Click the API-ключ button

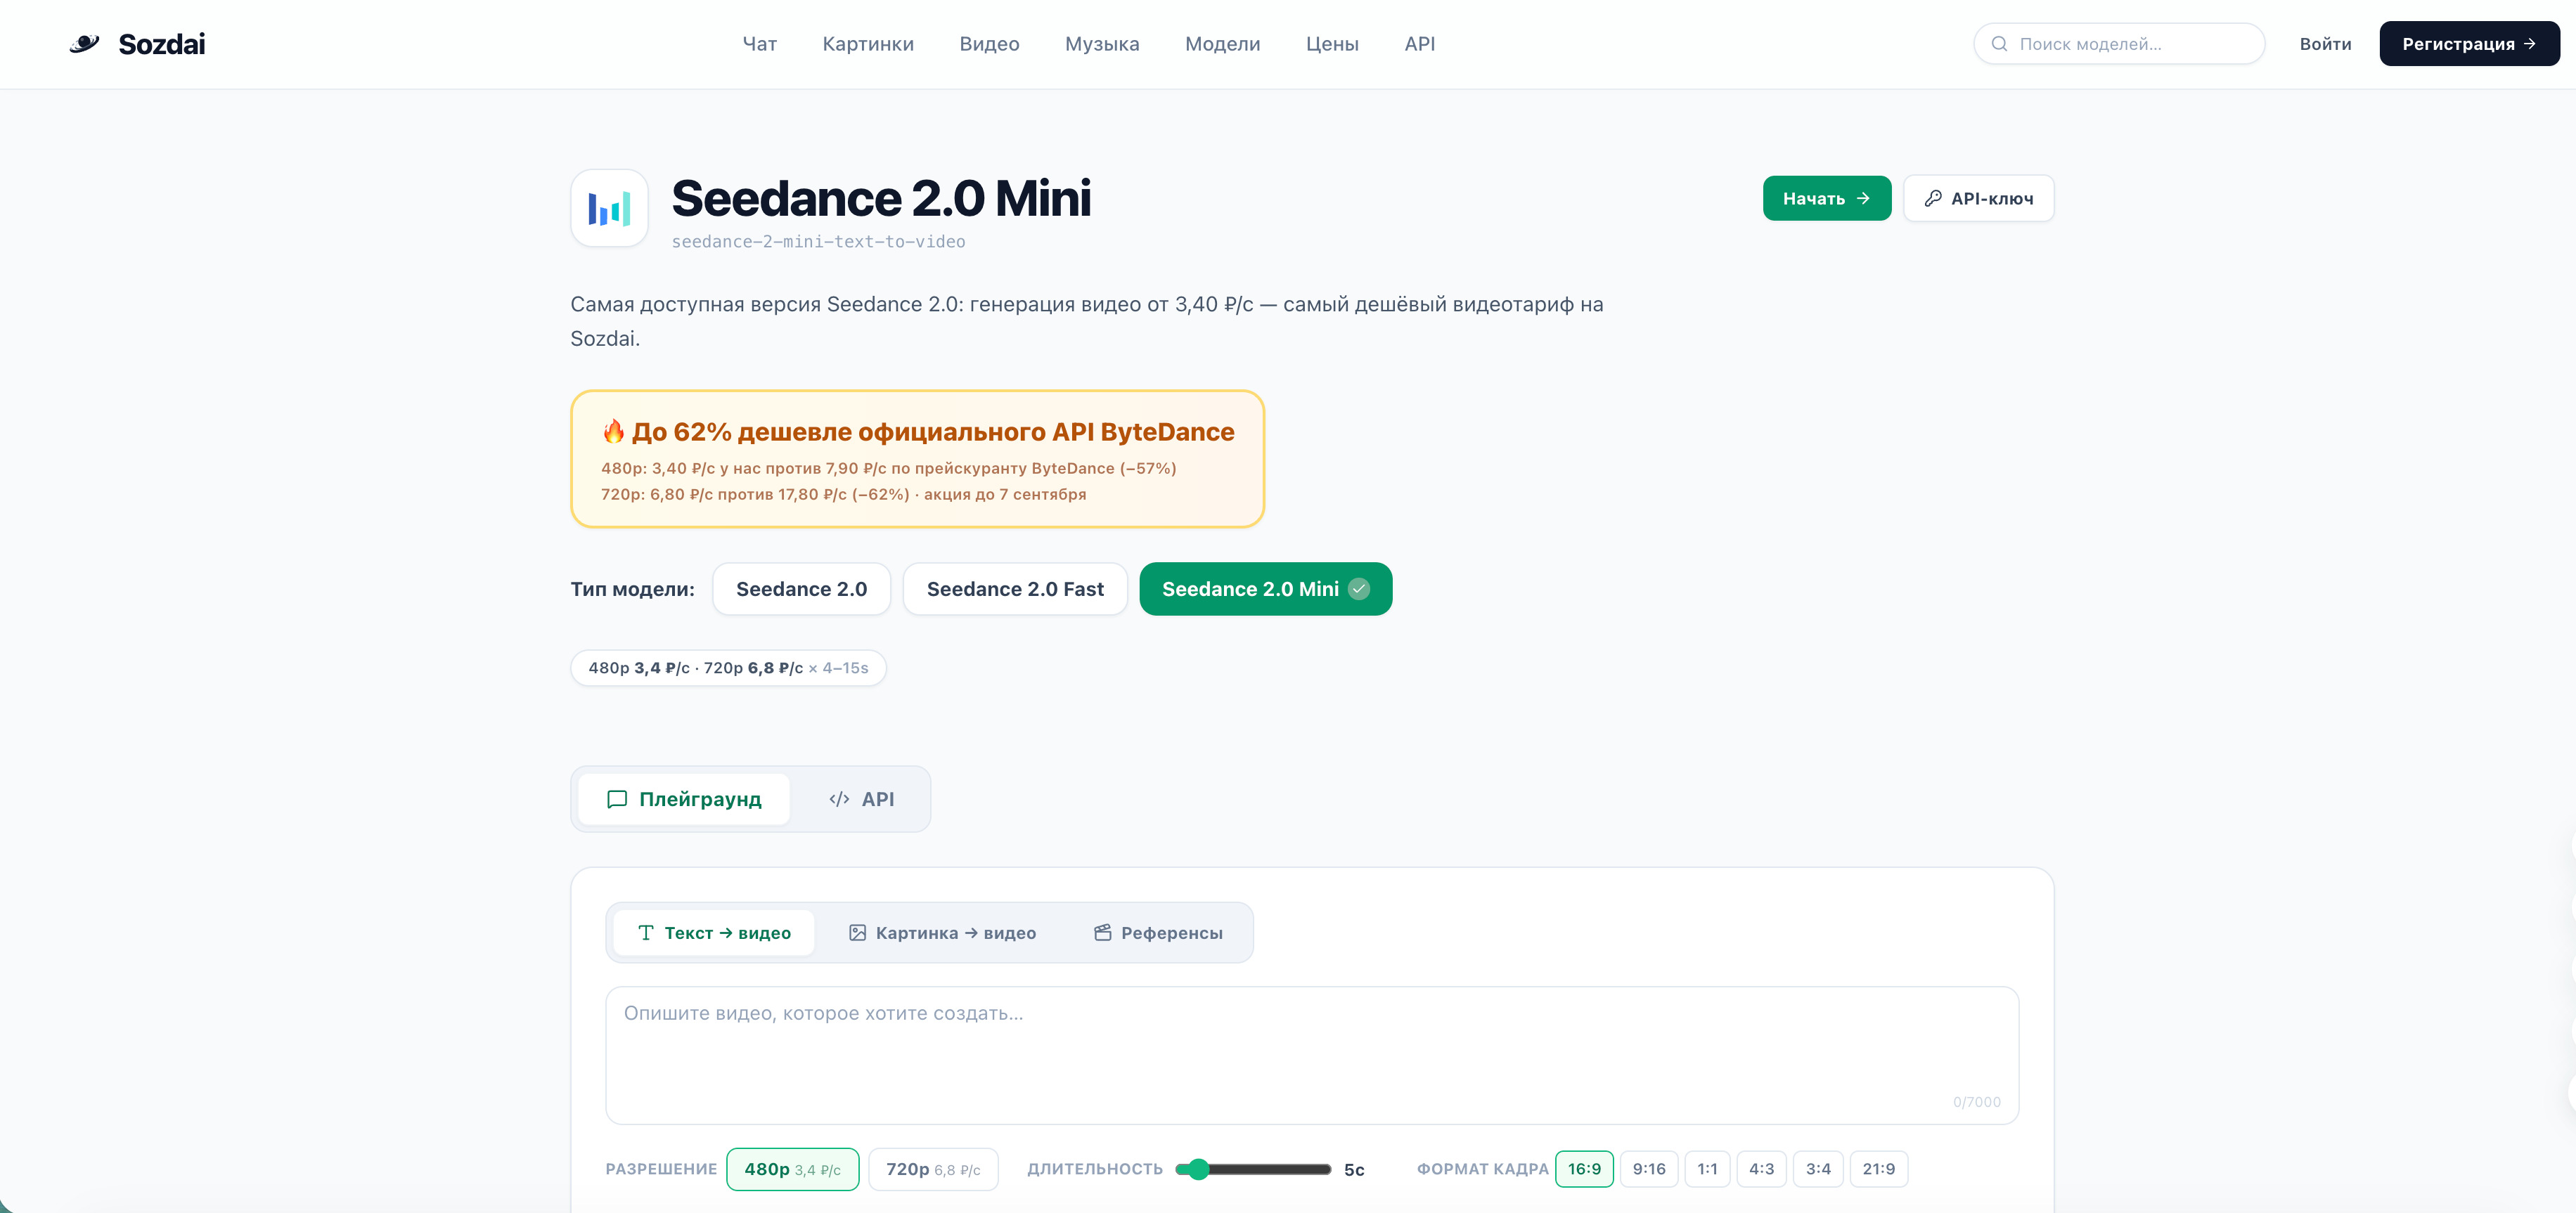click(1978, 198)
